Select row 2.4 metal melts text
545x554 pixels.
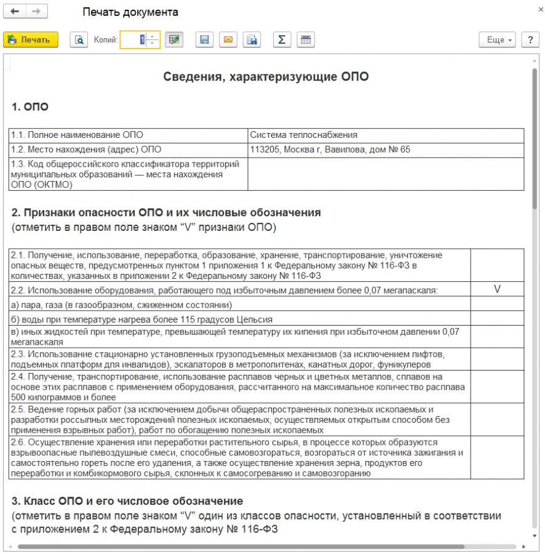pos(240,387)
